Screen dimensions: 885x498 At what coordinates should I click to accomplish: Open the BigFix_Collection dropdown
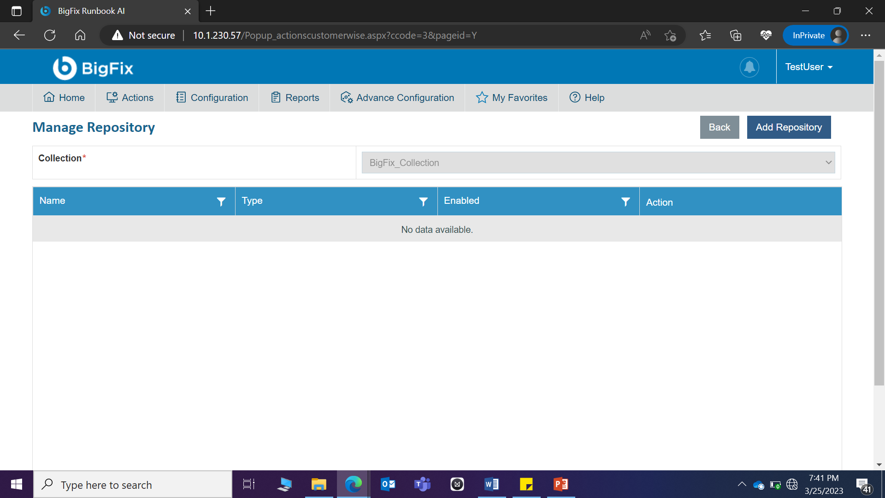click(x=598, y=163)
